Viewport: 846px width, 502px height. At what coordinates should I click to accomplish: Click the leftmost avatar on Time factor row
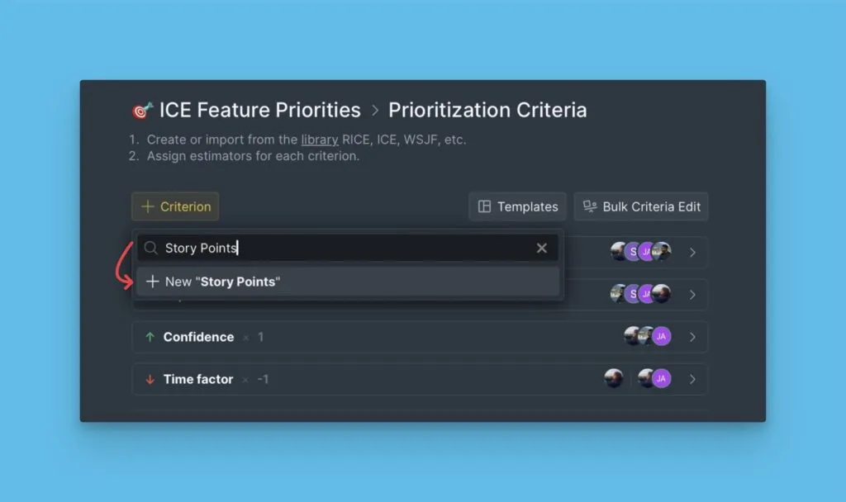tap(613, 378)
